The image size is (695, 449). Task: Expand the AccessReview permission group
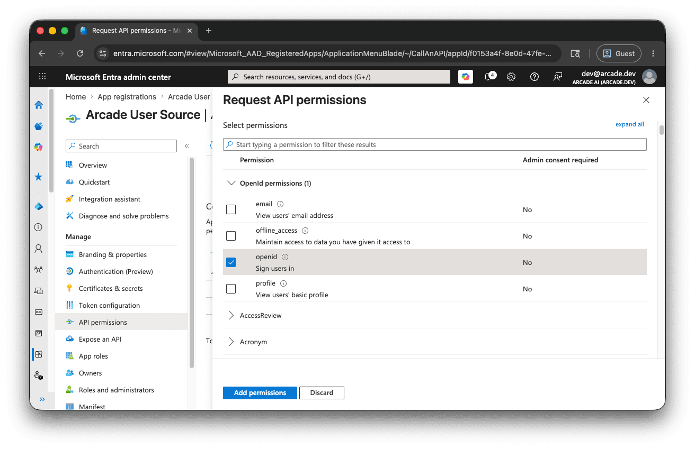coord(231,315)
